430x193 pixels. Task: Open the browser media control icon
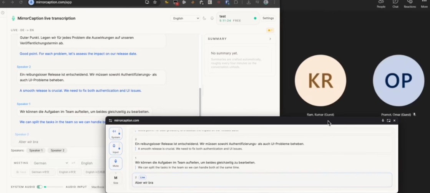[x=257, y=2]
